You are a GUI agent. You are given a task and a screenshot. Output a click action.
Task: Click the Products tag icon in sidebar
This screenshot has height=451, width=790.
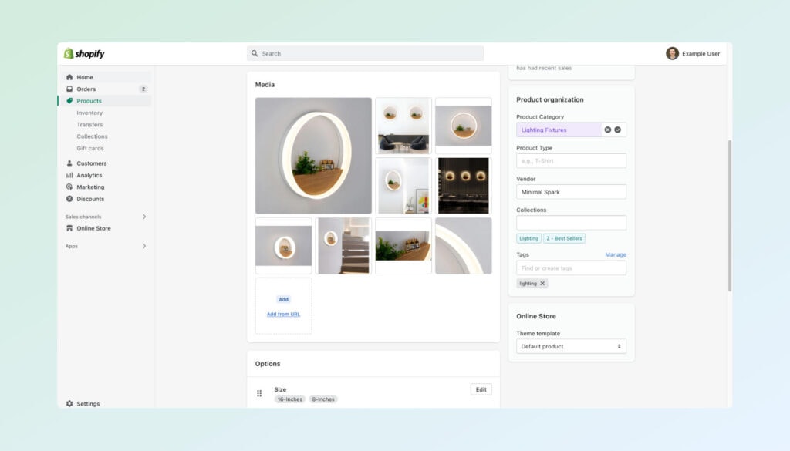70,100
